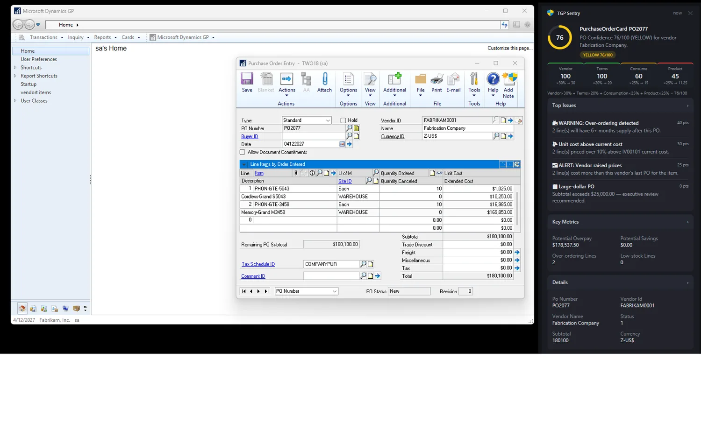Expand the Shortcuts tree node
The height and width of the screenshot is (423, 701).
pos(15,68)
